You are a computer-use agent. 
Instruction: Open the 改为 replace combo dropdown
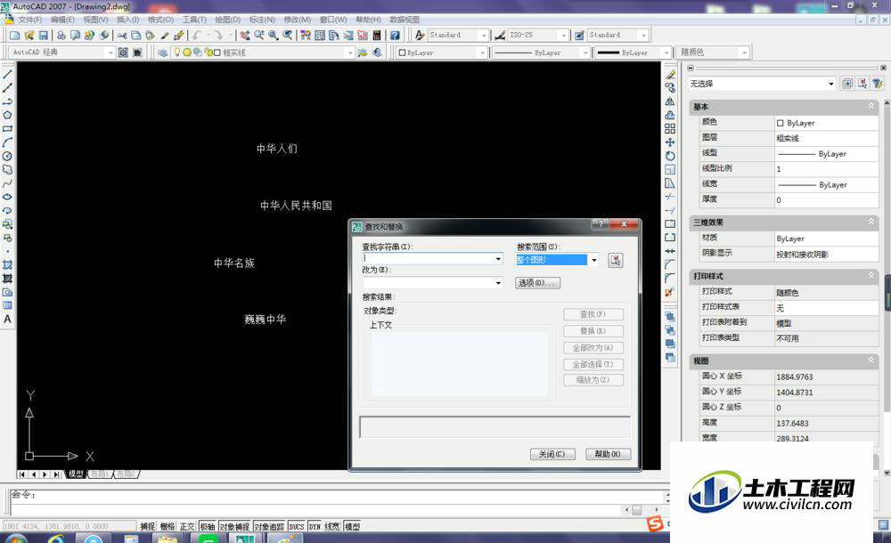coord(498,282)
